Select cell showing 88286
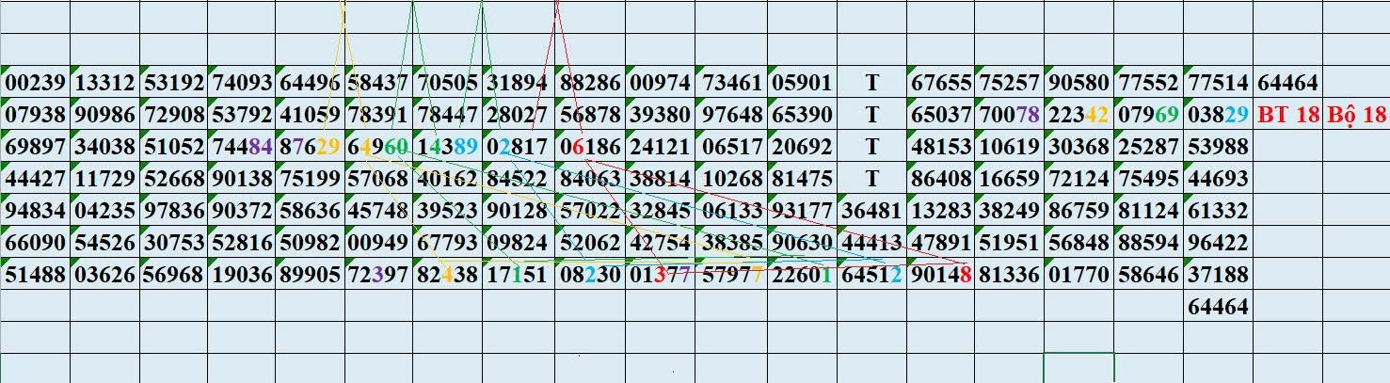Image resolution: width=1390 pixels, height=383 pixels. click(590, 83)
